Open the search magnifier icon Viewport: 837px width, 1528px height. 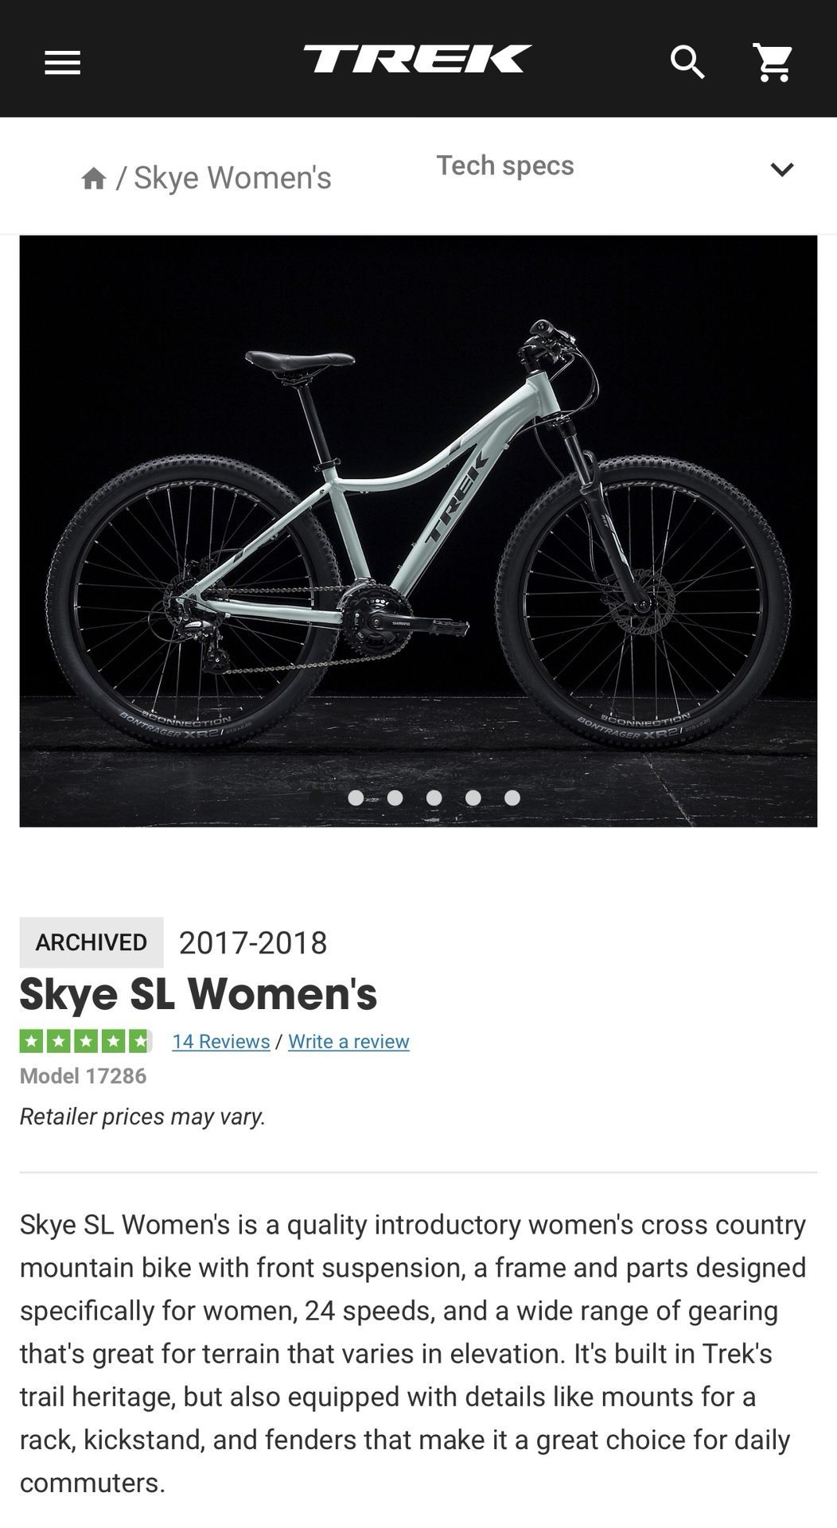687,62
